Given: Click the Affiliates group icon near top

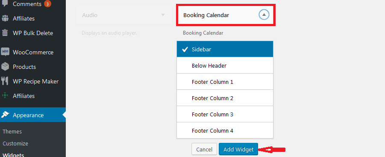Looking at the screenshot, I should point(5,18).
